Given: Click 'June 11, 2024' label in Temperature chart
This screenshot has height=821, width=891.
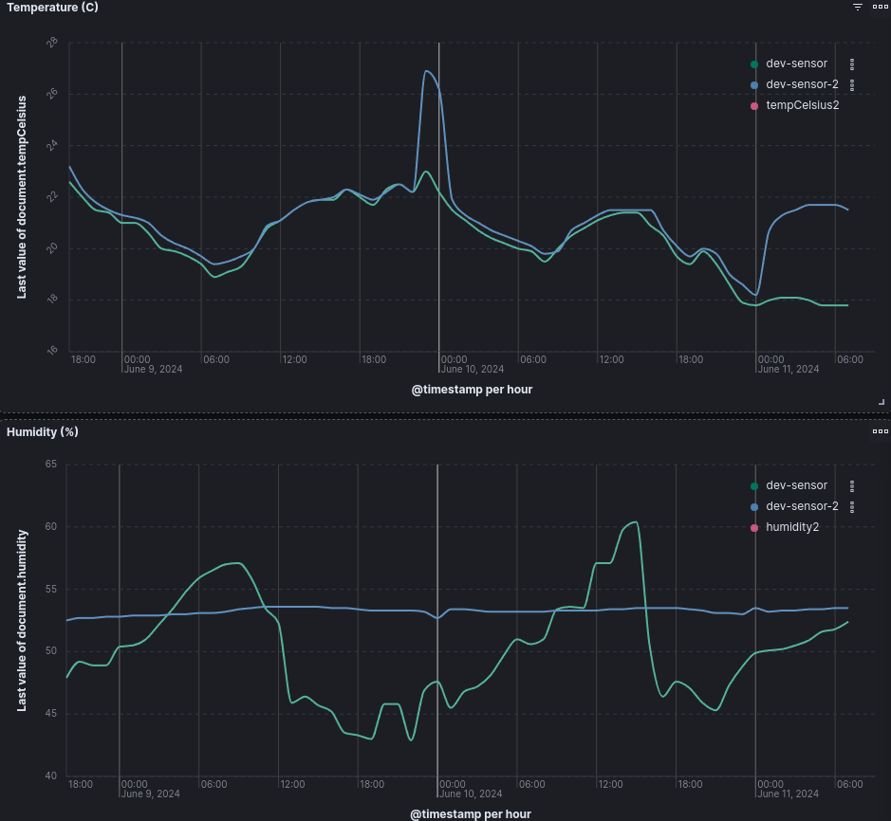Looking at the screenshot, I should (x=789, y=369).
